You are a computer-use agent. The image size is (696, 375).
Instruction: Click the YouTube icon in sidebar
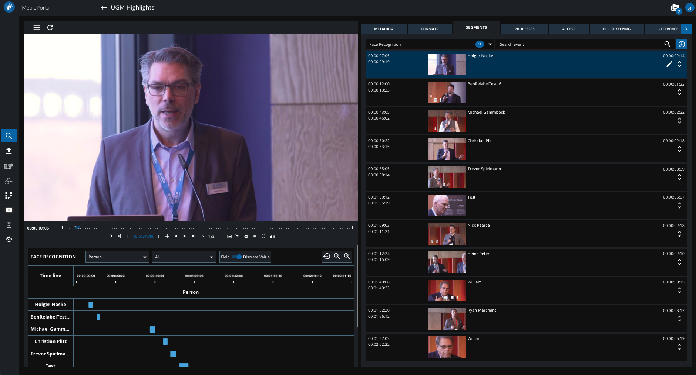9,210
